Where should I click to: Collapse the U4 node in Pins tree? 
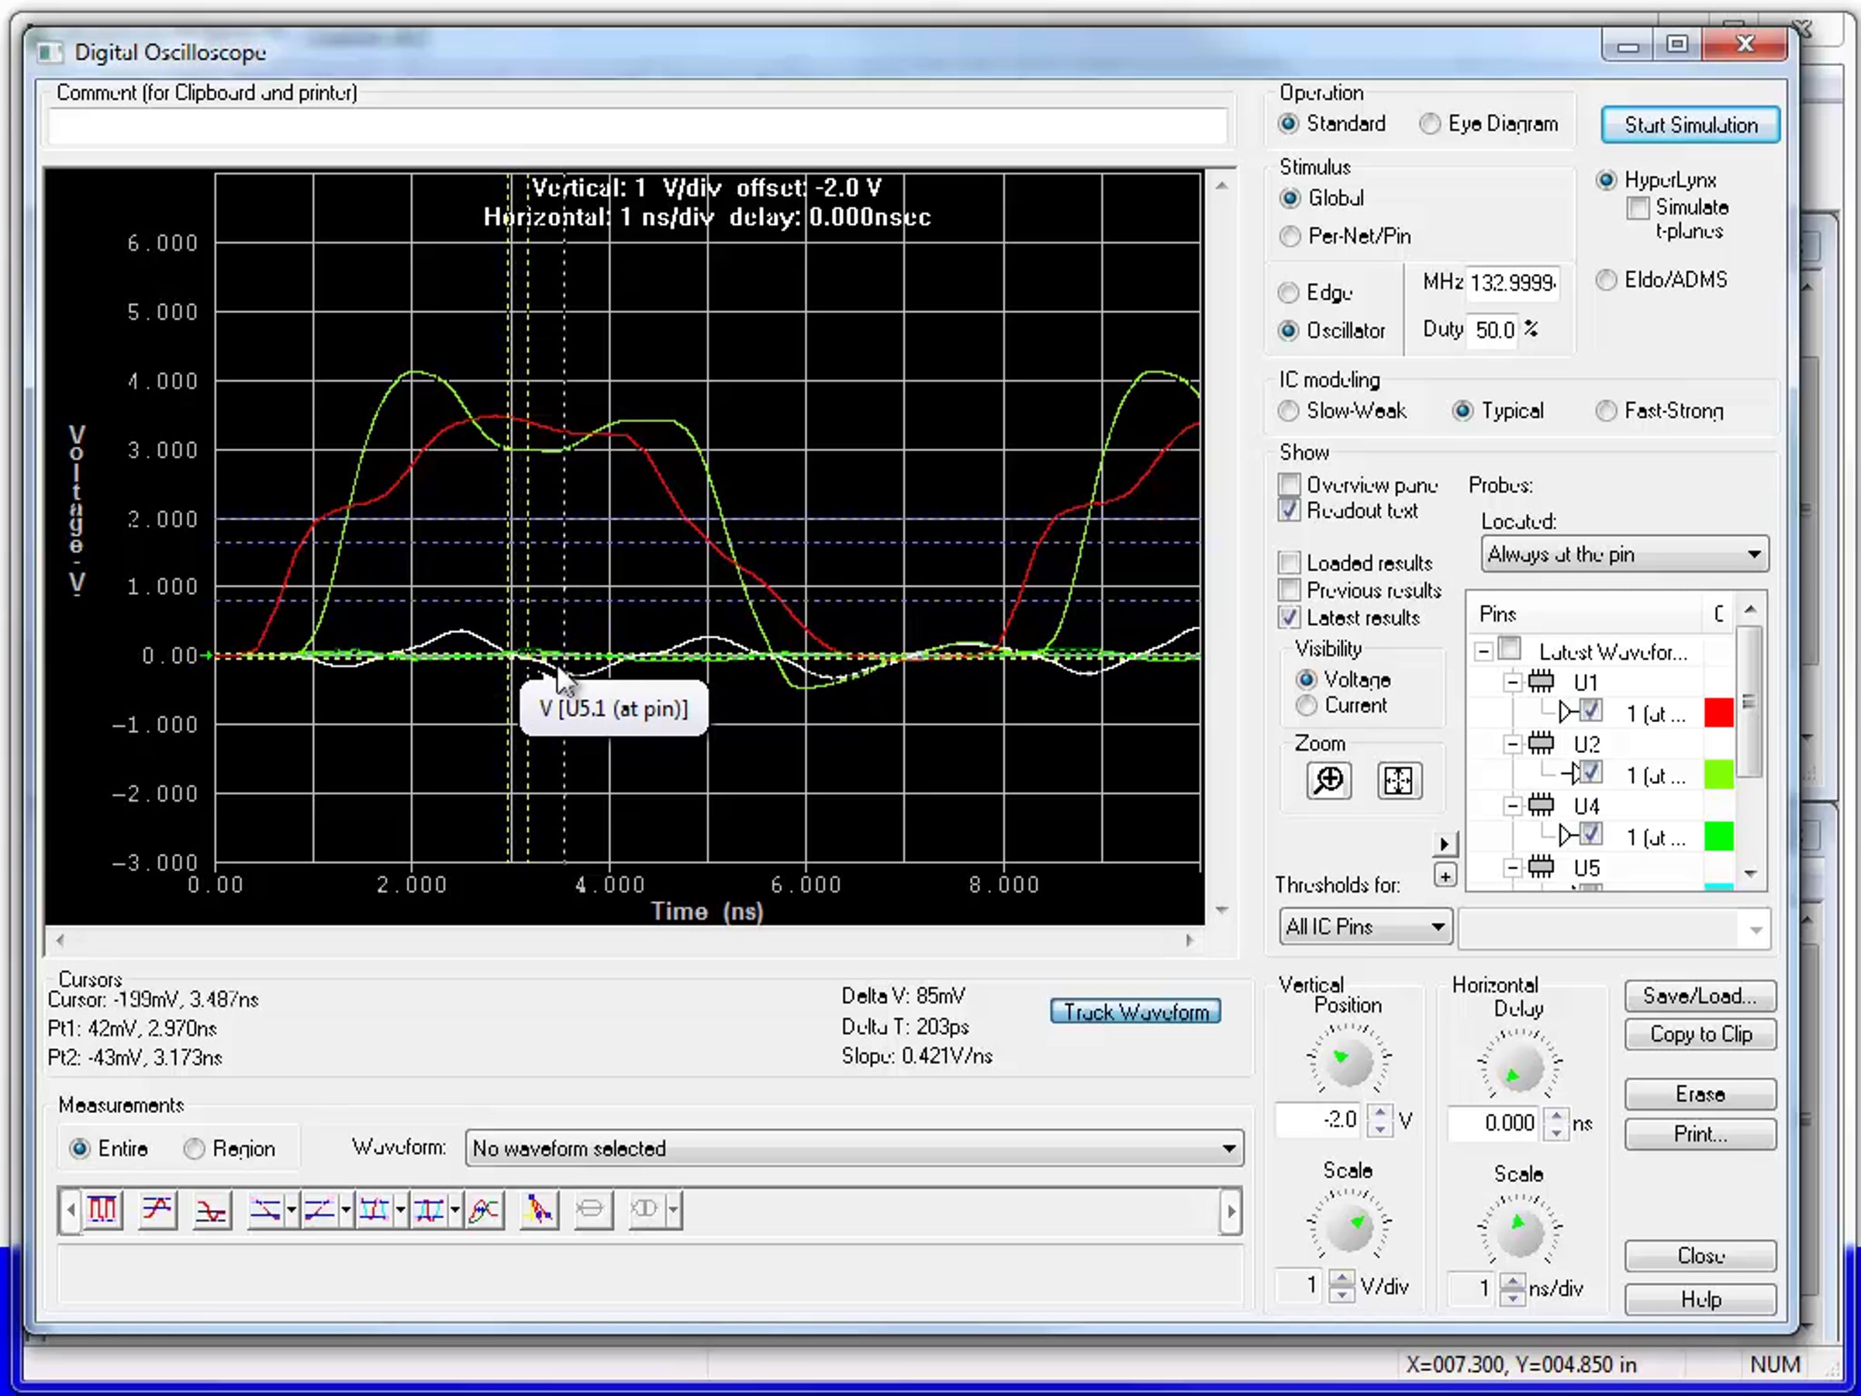[1512, 806]
